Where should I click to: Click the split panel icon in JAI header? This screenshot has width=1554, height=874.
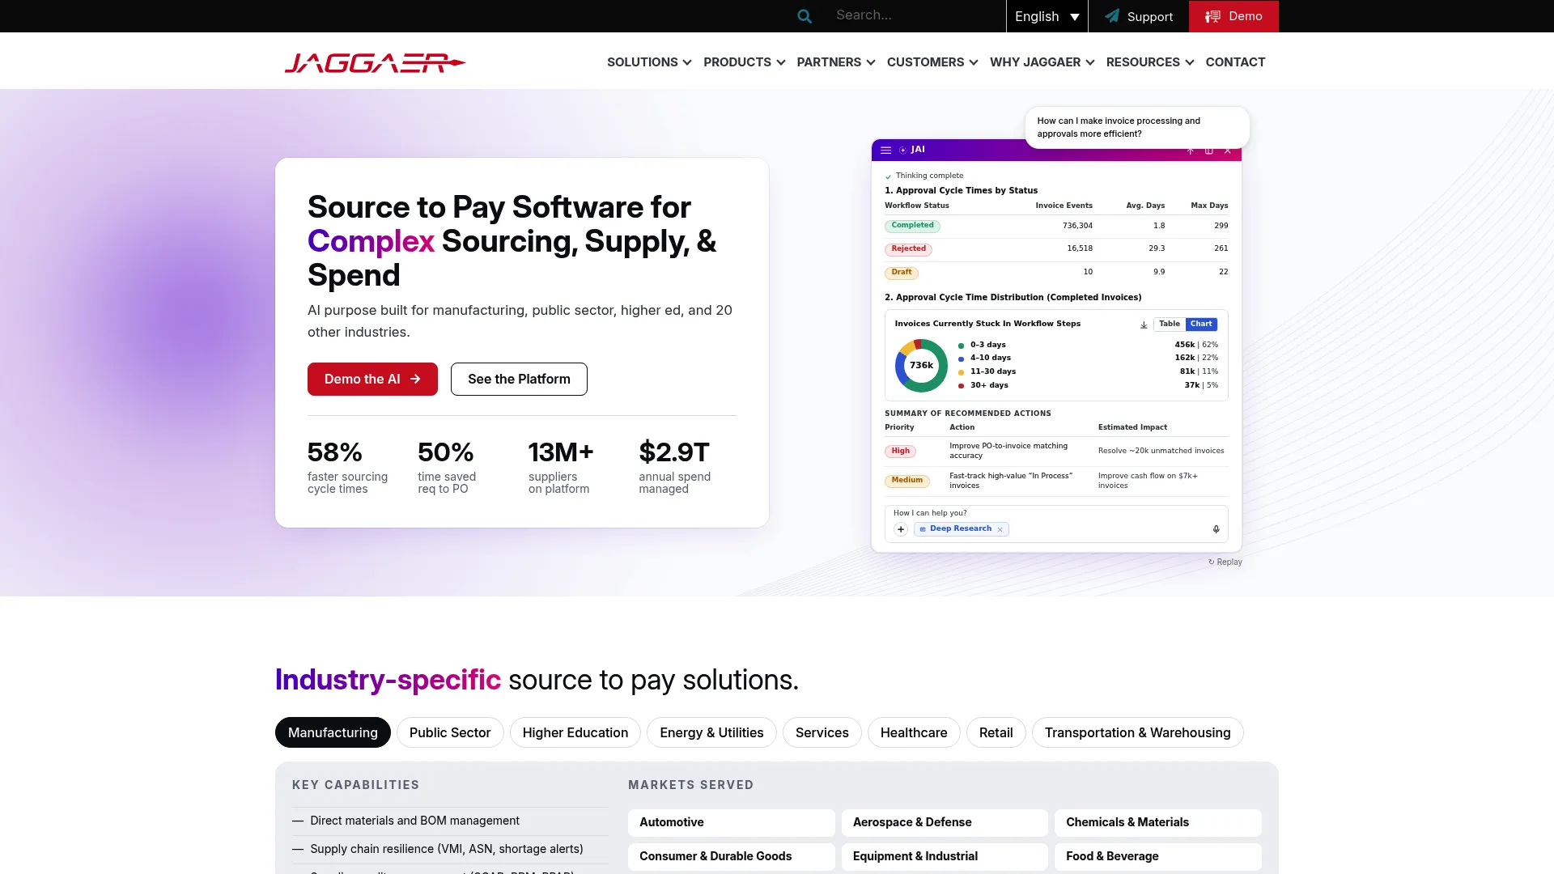click(1209, 151)
